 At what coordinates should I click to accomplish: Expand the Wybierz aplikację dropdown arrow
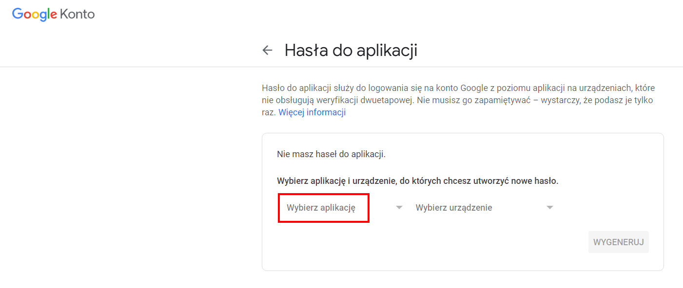pyautogui.click(x=399, y=208)
